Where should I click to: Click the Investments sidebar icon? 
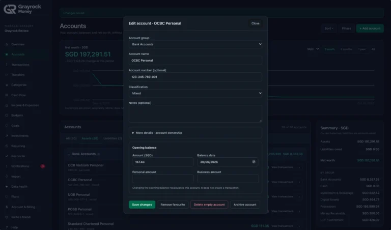pyautogui.click(x=7, y=136)
